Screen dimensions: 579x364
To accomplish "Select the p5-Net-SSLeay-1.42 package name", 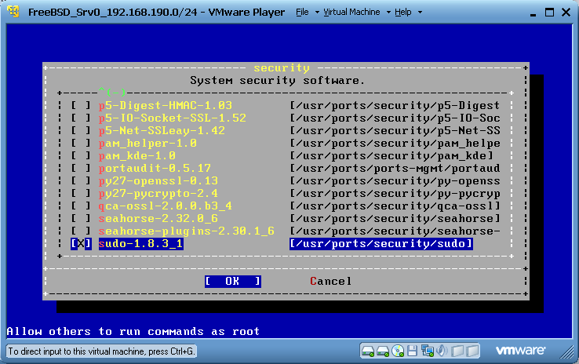I will [162, 131].
